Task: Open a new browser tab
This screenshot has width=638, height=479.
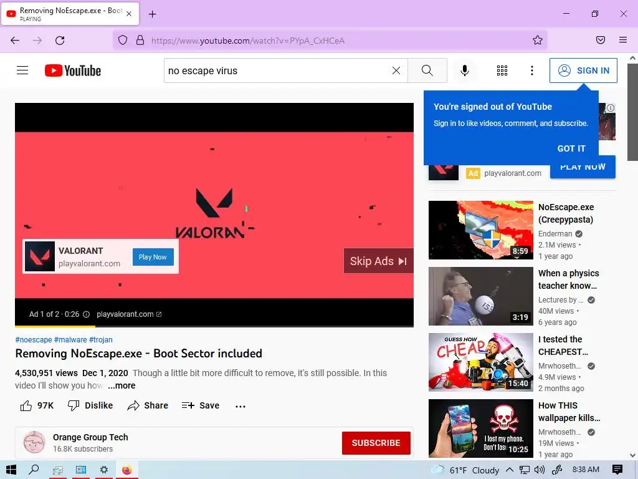Action: [152, 14]
